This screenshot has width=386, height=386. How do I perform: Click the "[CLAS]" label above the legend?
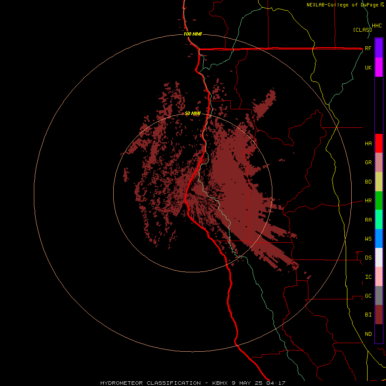[x=362, y=30]
